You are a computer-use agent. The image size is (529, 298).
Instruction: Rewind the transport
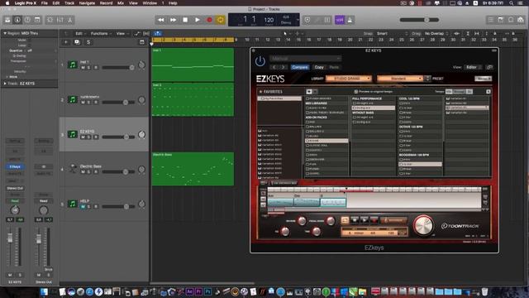pyautogui.click(x=161, y=20)
